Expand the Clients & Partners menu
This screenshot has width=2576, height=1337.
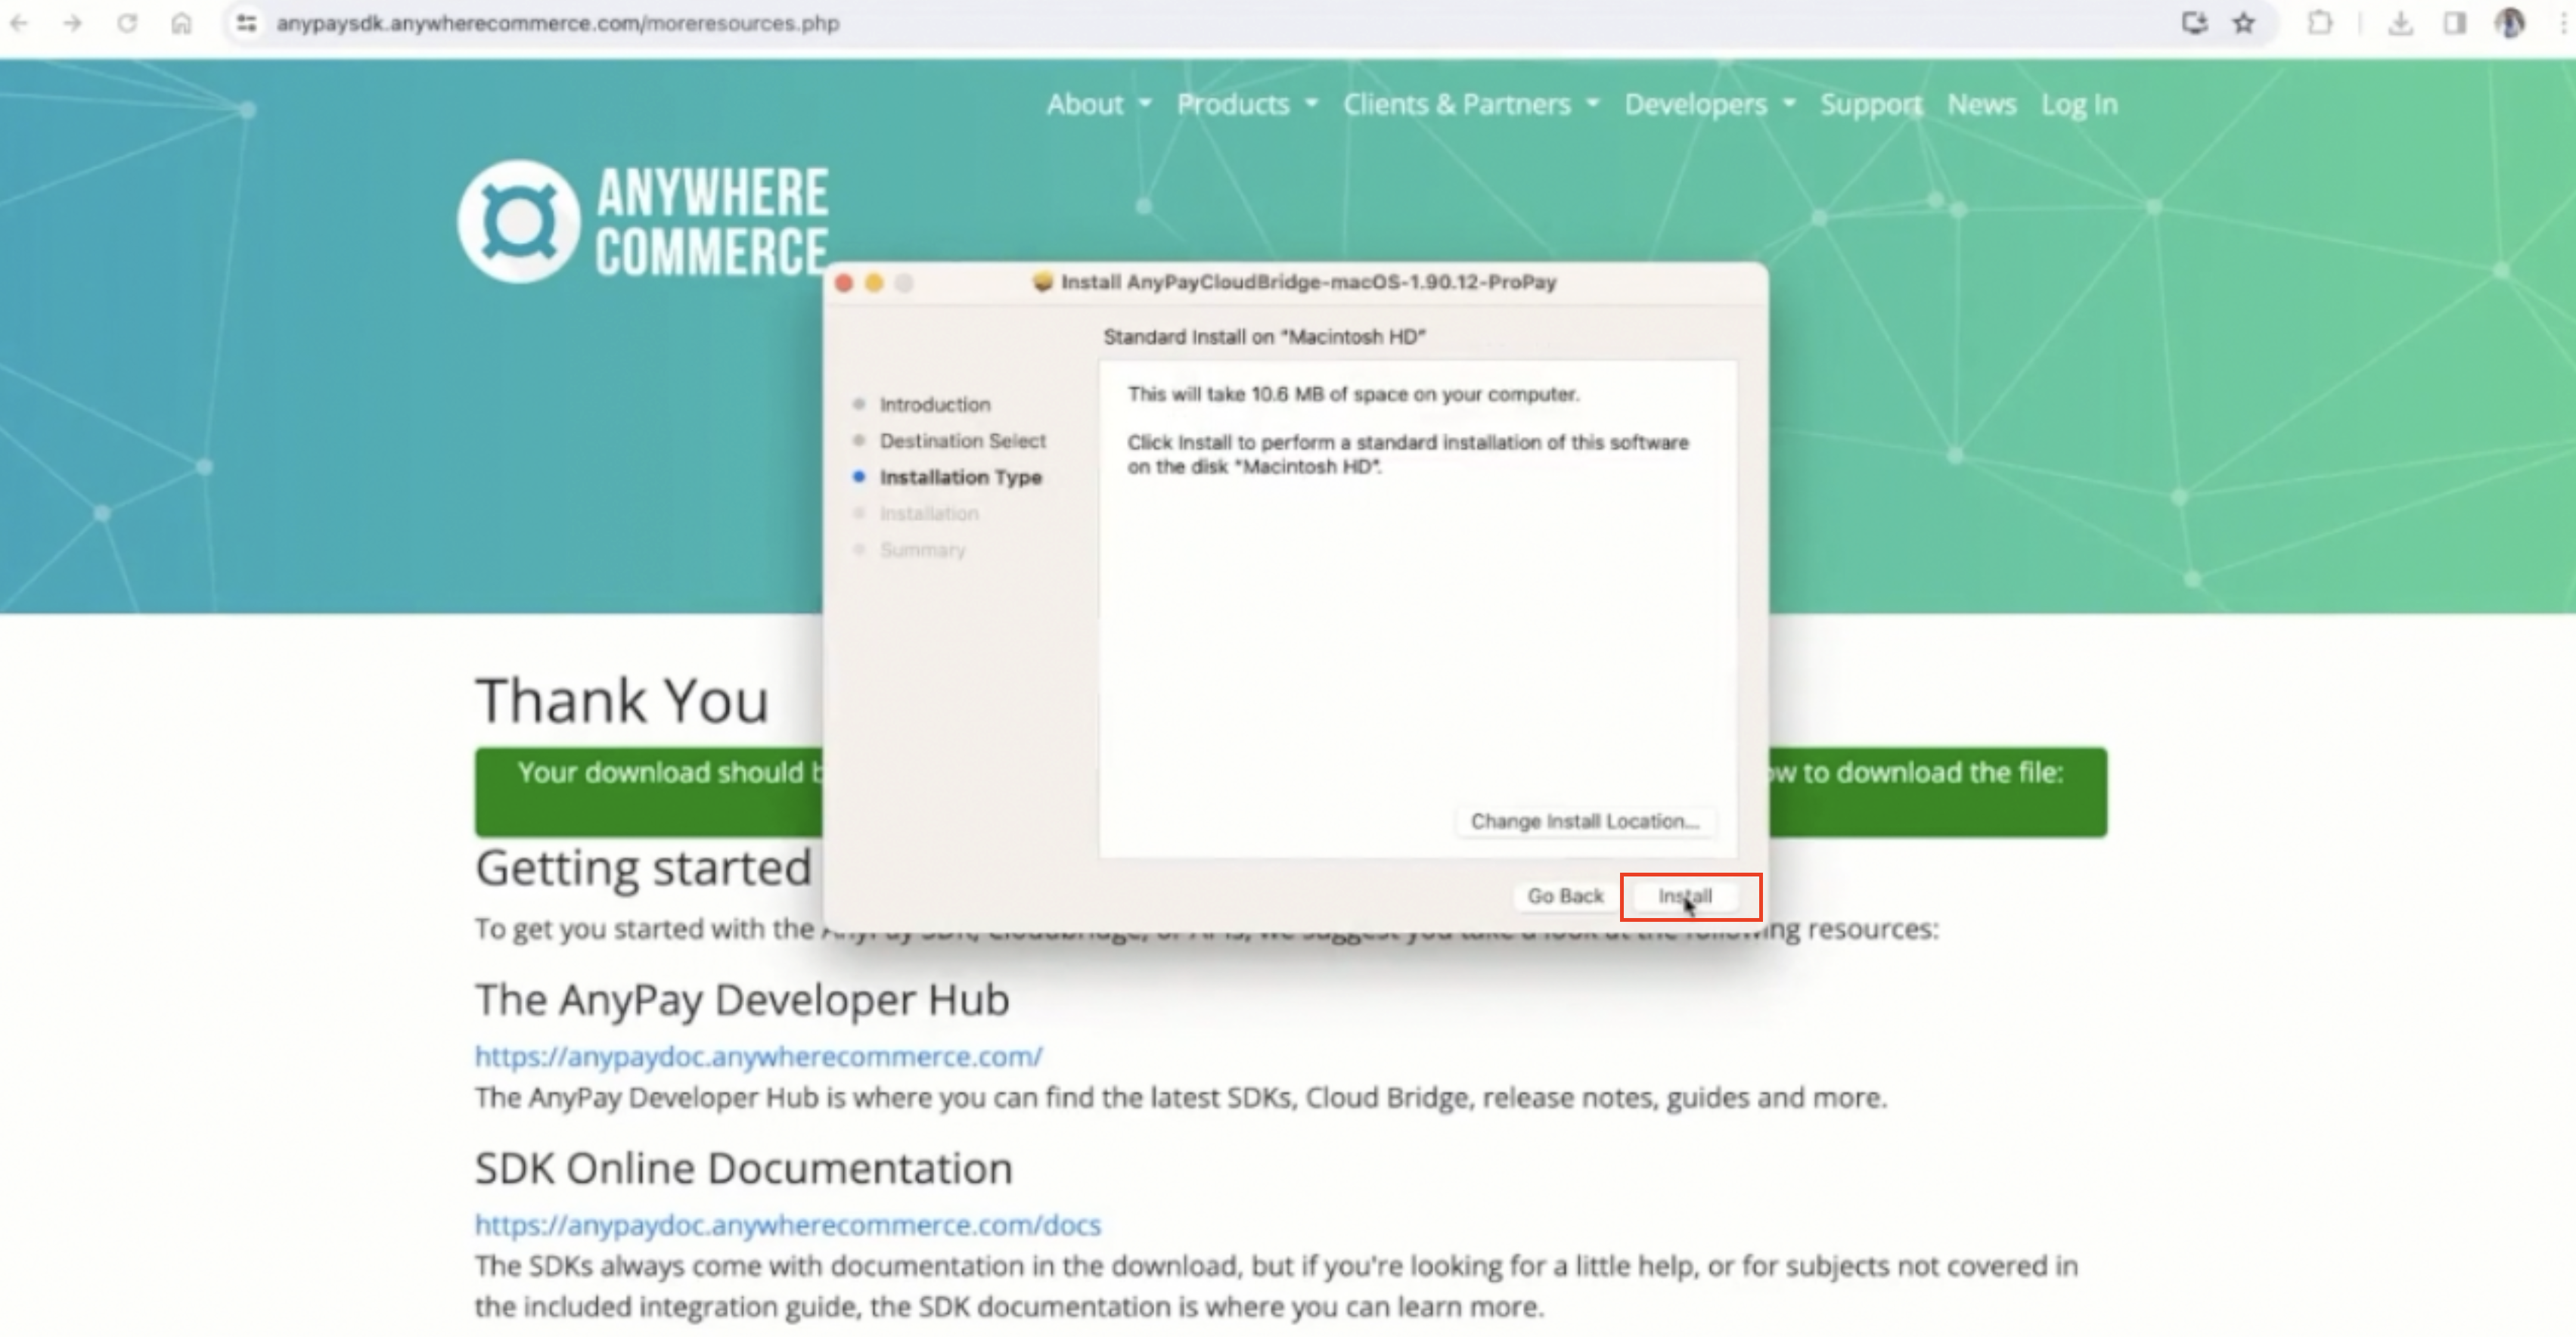[1471, 104]
